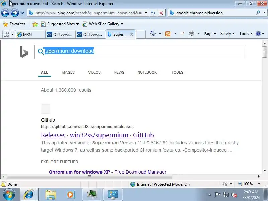The width and height of the screenshot is (268, 201).
Task: Click Add to Favorites Bar icon
Action: (x=35, y=24)
